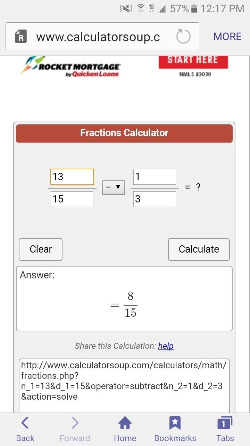Open the Tabs counter icon
This screenshot has width=250, height=446.
coord(225,423)
